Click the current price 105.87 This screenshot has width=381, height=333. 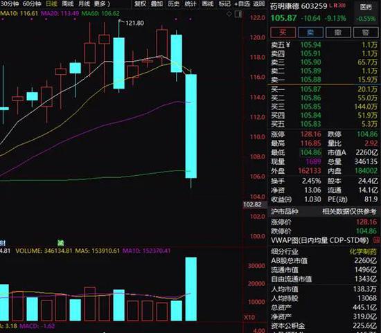coord(283,18)
